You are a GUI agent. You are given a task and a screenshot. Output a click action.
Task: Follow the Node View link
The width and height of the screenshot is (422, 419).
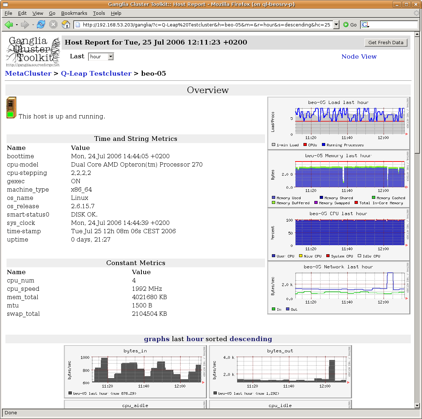click(x=359, y=56)
